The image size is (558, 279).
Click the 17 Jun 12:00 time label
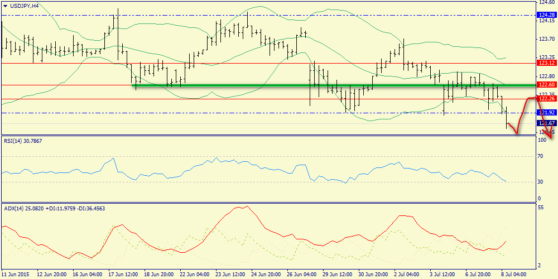pos(122,275)
